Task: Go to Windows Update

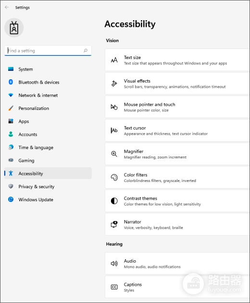Action: 48,200
